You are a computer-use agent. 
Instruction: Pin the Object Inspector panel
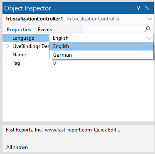pyautogui.click(x=138, y=8)
